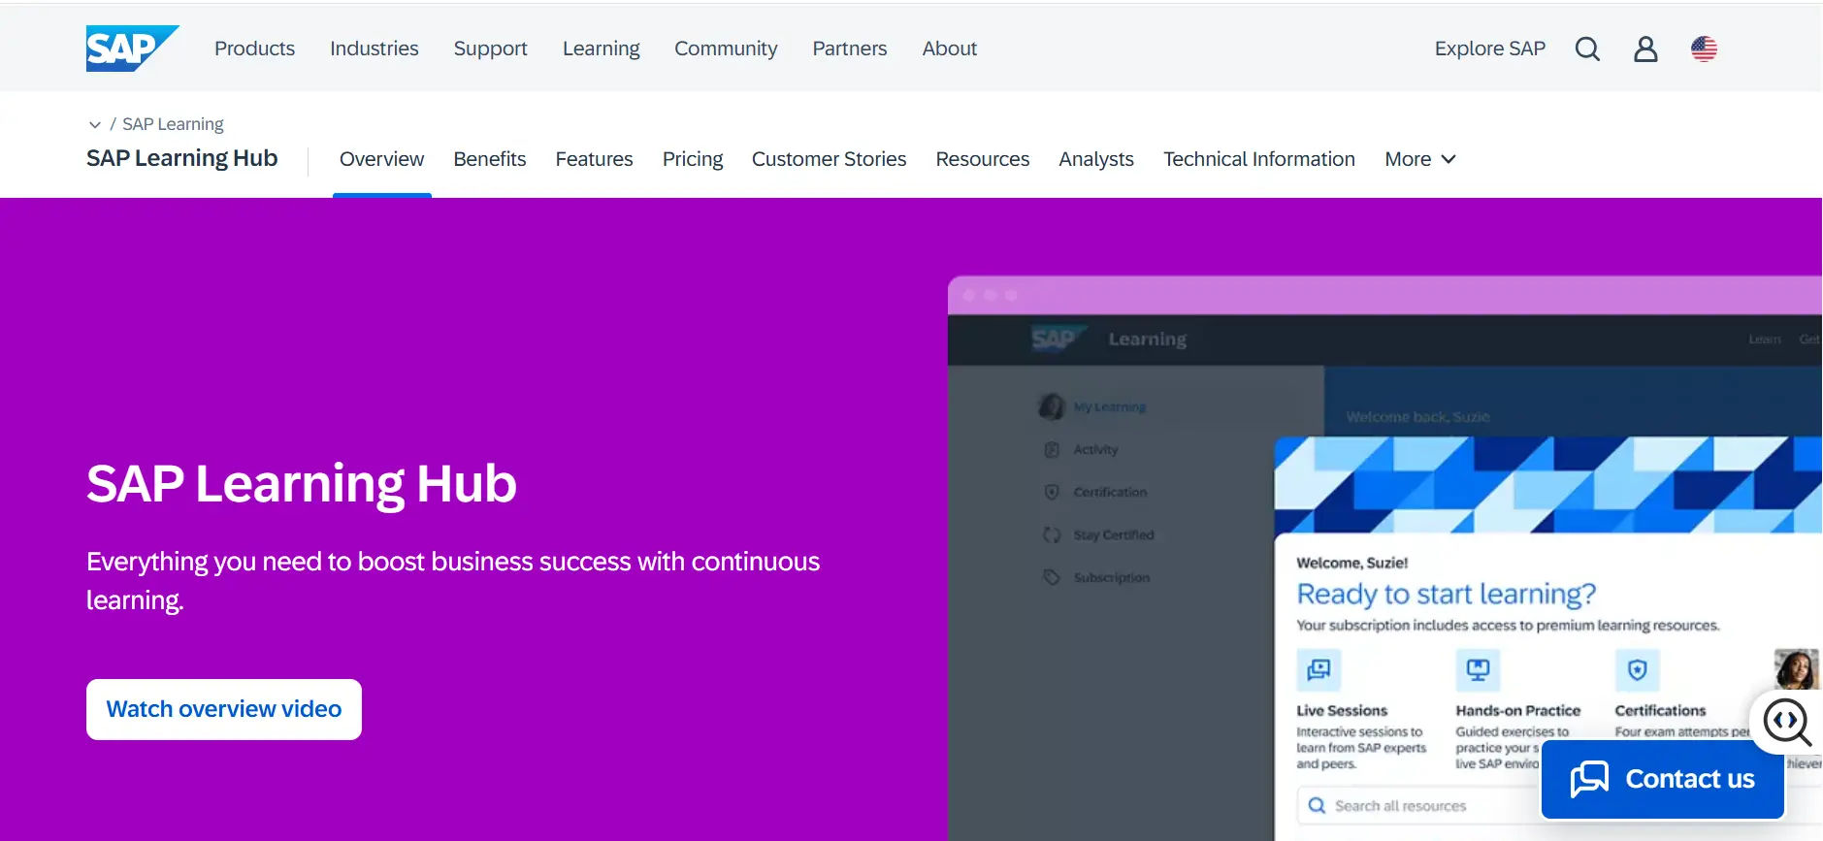Click the Live Sessions icon
Screen dimensions: 1823x841
[x=1318, y=669]
